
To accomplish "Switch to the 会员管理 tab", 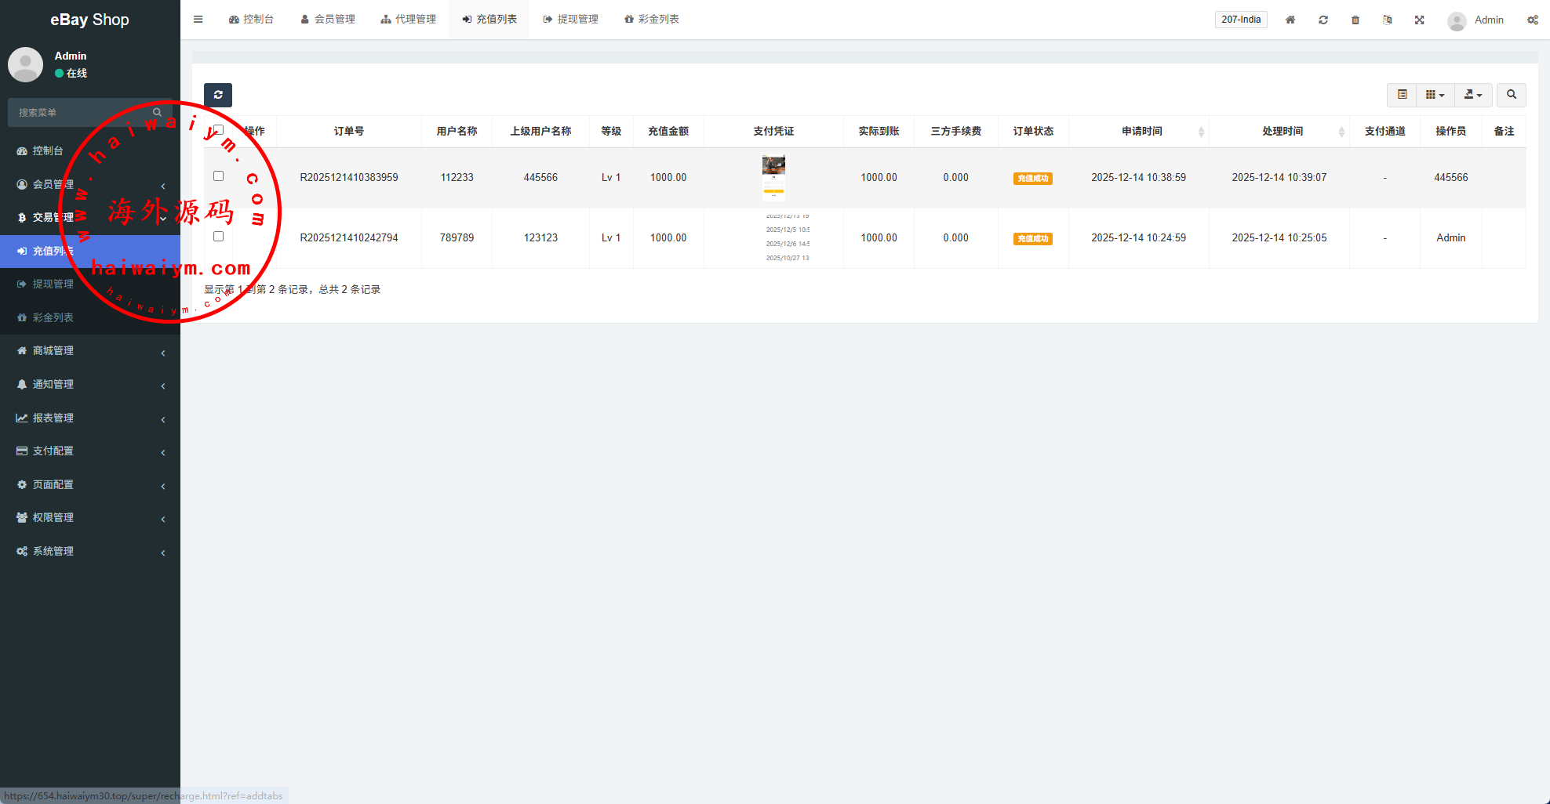I will (328, 20).
